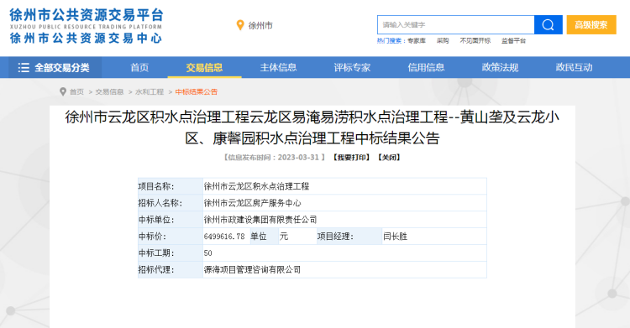
Task: Click the publish date 2023-03-31
Action: pyautogui.click(x=298, y=158)
